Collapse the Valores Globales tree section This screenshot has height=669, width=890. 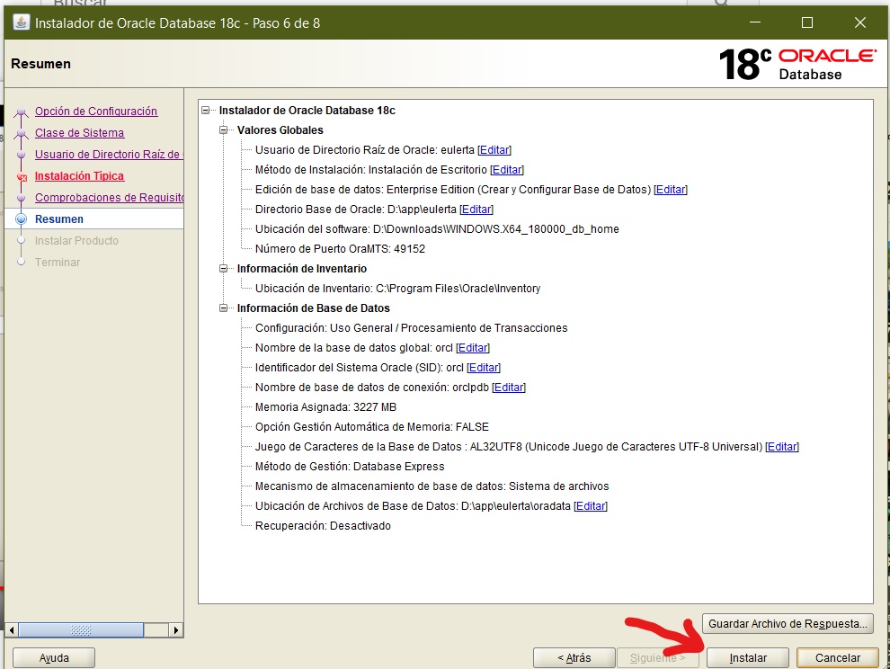225,130
